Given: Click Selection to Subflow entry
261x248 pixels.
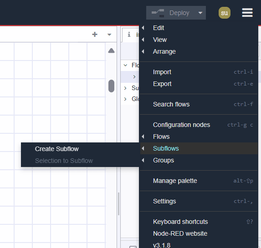Looking at the screenshot, I should point(80,161).
